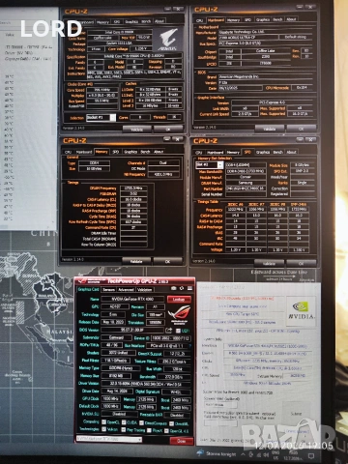Click Validate in the Mainboard CPU-Z window
The image size is (348, 464).
click(270, 129)
